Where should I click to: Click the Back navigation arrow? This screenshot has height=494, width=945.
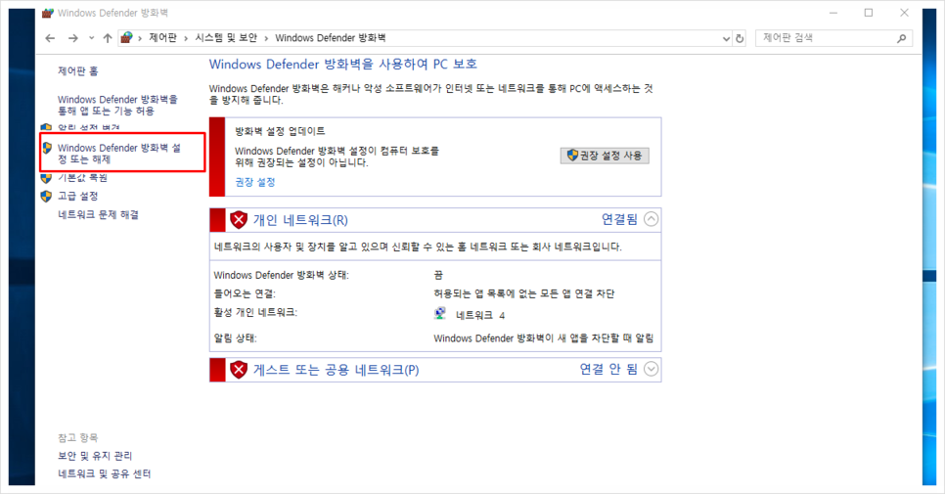[x=50, y=38]
